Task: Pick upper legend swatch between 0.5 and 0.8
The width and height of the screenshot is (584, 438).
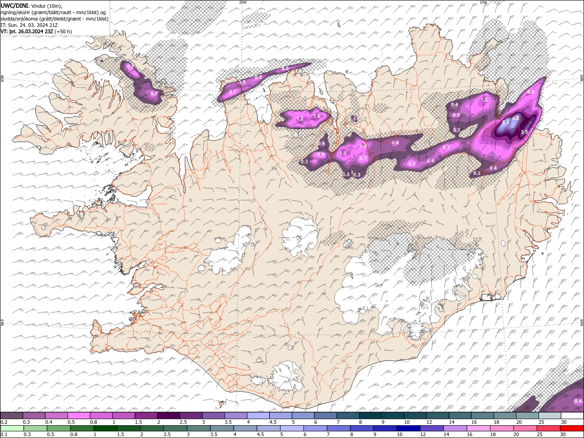Action: 78,416
